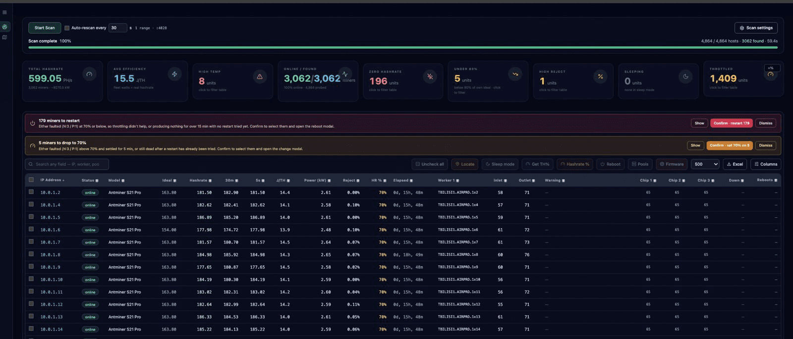This screenshot has width=793, height=339.
Task: Click the Ideal column filter icon
Action: tap(174, 181)
